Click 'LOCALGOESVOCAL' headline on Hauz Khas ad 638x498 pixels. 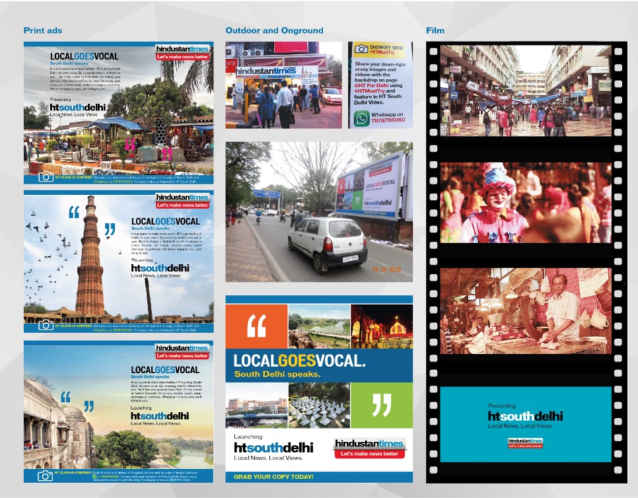pyautogui.click(x=165, y=370)
